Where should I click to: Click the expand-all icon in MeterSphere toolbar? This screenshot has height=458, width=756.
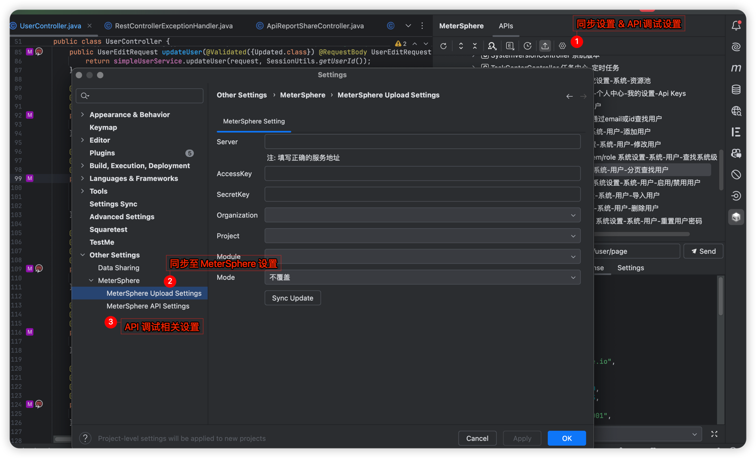(x=461, y=46)
